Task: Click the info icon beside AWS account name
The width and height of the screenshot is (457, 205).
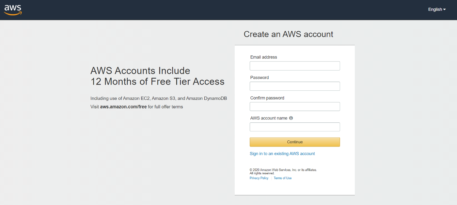Action: tap(291, 118)
